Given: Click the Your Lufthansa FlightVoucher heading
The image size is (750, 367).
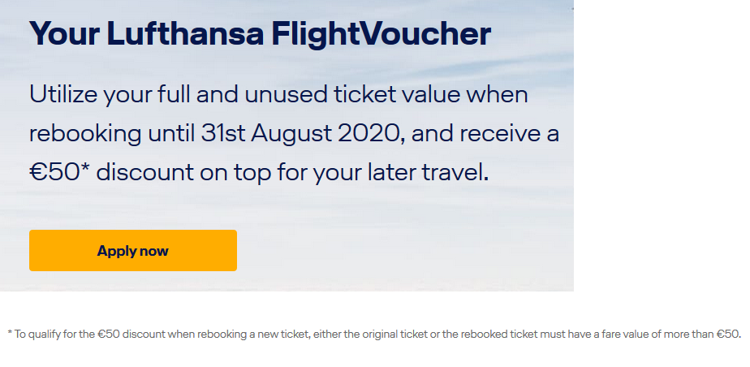Looking at the screenshot, I should click(x=261, y=34).
